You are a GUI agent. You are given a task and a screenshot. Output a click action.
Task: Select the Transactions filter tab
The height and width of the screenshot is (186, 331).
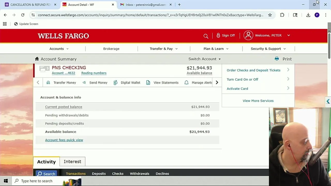[x=76, y=174]
